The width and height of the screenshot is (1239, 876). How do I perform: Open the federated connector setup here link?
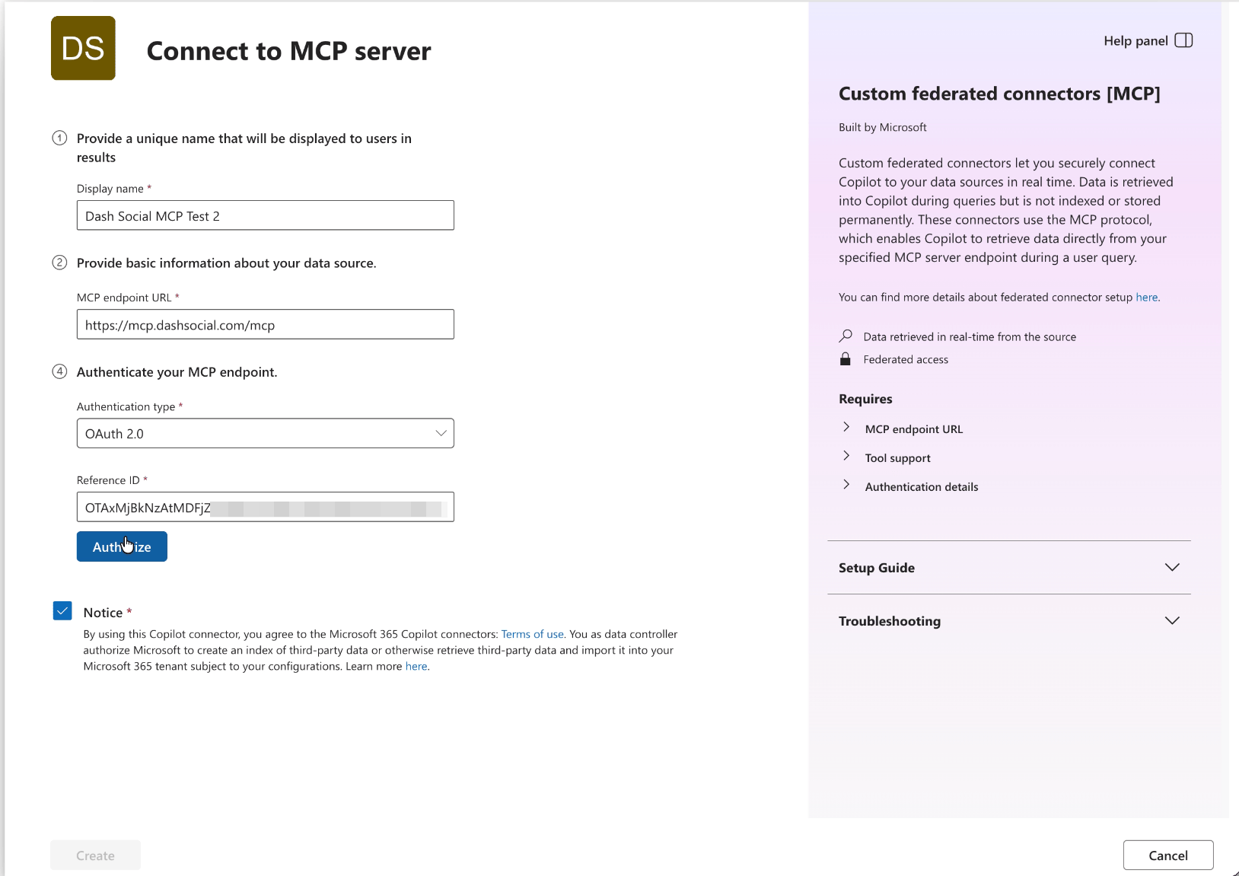click(1146, 297)
